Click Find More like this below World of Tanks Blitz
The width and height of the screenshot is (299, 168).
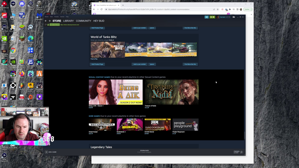[190, 64]
